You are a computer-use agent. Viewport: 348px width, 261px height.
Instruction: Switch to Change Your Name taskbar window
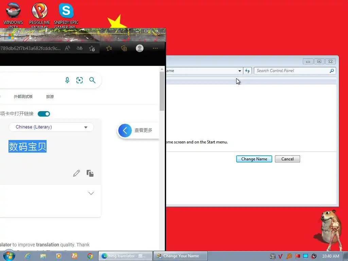pyautogui.click(x=180, y=256)
